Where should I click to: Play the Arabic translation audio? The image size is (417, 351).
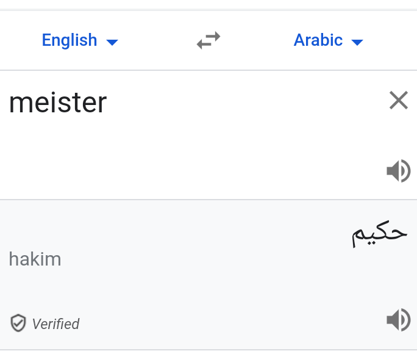tap(398, 320)
